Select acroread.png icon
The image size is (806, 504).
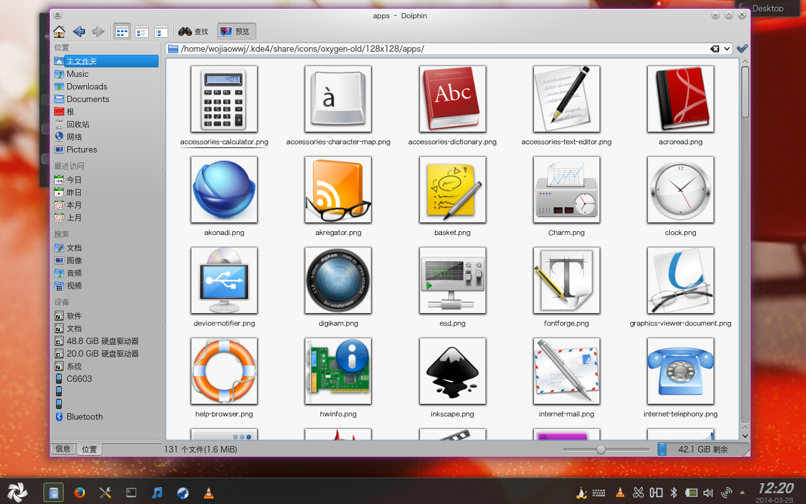pyautogui.click(x=681, y=99)
